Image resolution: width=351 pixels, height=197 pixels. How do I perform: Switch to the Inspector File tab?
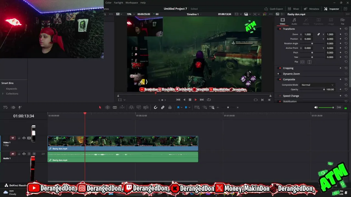click(x=342, y=21)
